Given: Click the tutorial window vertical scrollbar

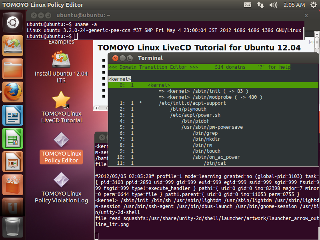Looking at the screenshot, I should [x=317, y=42].
